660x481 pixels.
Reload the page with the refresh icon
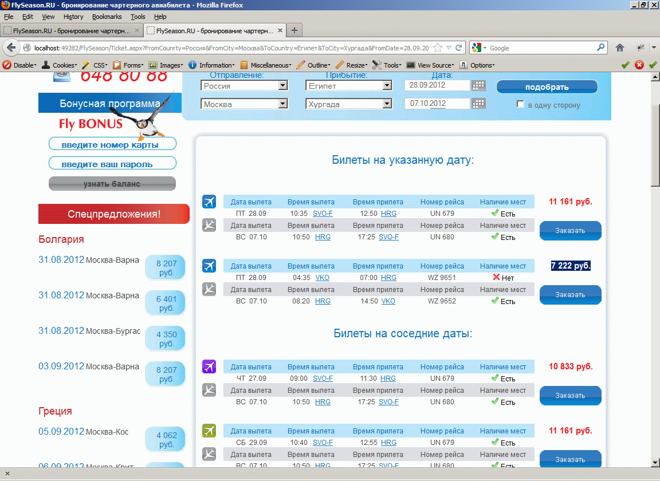click(x=459, y=48)
